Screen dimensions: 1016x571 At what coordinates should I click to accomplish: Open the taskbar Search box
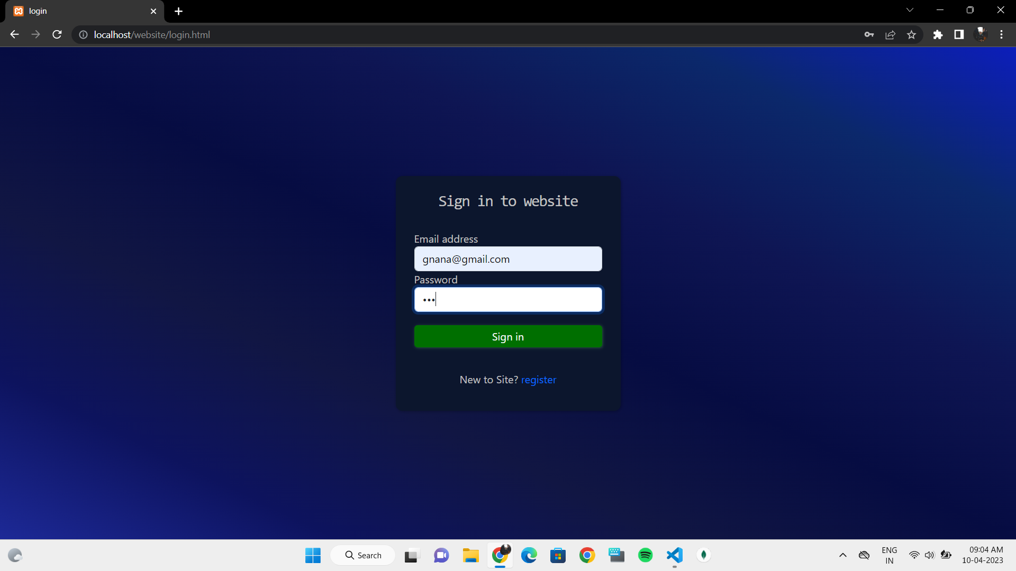coord(363,555)
